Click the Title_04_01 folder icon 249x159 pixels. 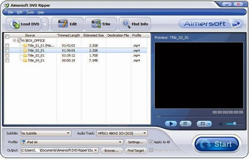pyautogui.click(x=25, y=60)
